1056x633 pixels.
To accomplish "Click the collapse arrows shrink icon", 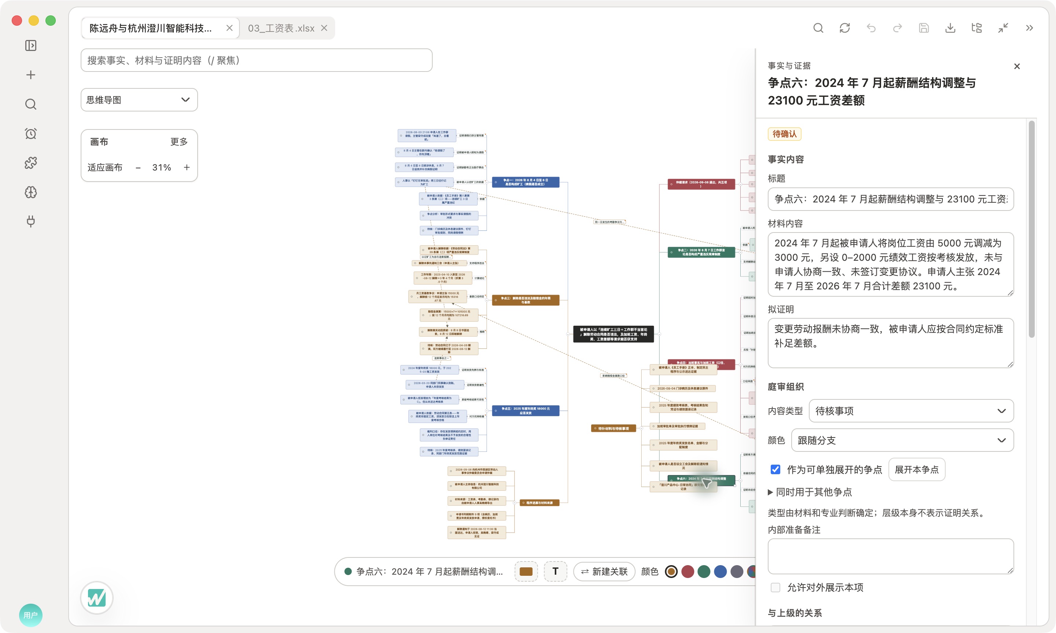I will [x=1003, y=28].
